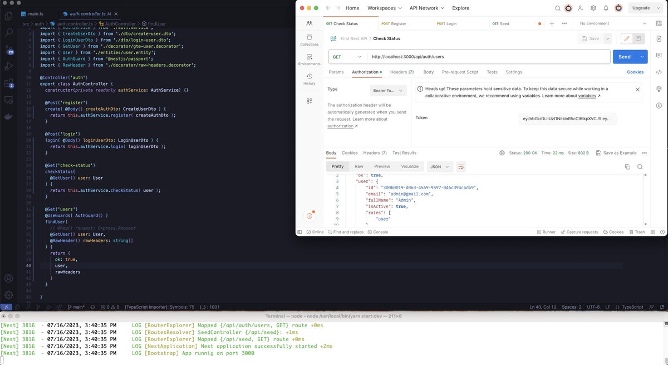Open Pre-request Script tab
The height and width of the screenshot is (365, 668).
point(460,72)
